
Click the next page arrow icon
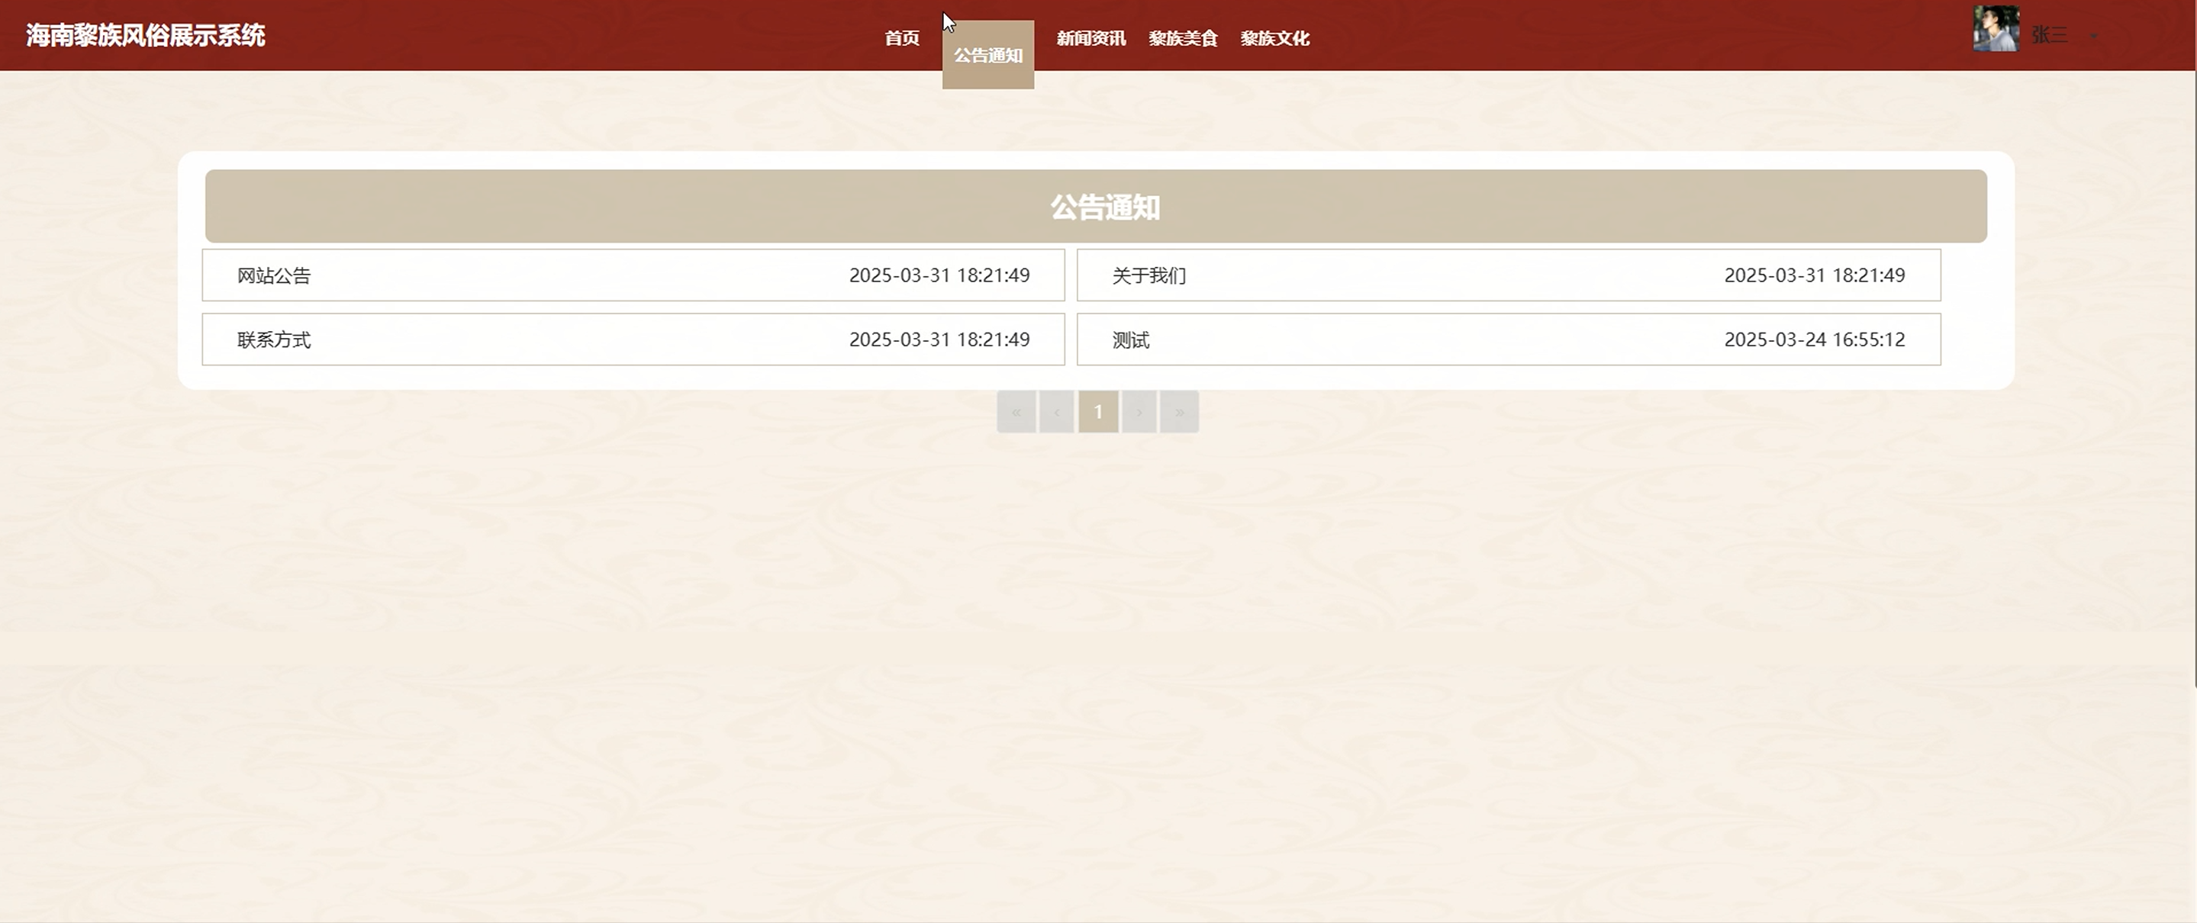coord(1139,413)
